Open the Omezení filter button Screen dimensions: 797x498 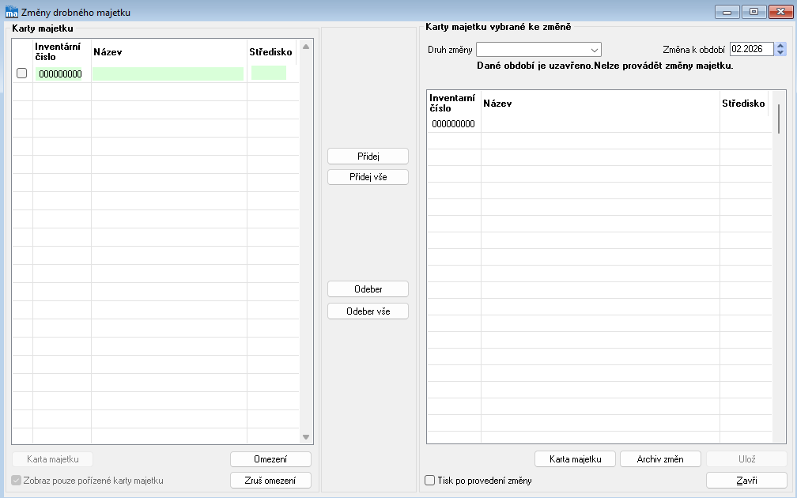[x=270, y=459]
